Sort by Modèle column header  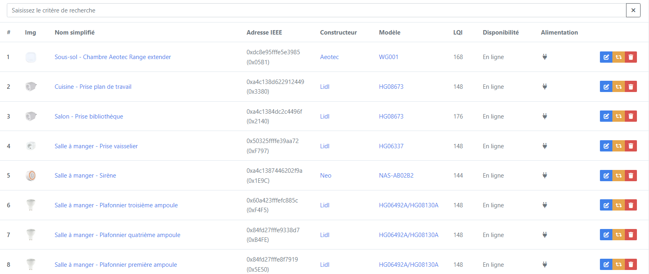coord(389,33)
